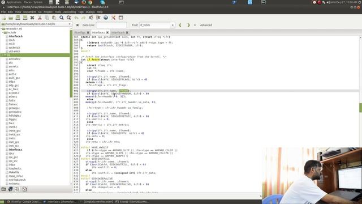This screenshot has height=204, width=362.
Task: Open the Project menu
Action: (48, 12)
